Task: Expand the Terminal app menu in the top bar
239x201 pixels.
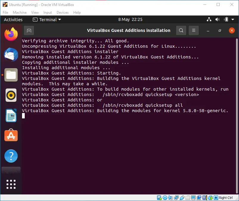Action: tap(47, 19)
